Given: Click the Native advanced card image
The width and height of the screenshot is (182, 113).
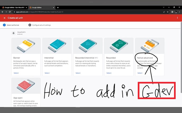Looking at the screenshot, I should pyautogui.click(x=150, y=46).
